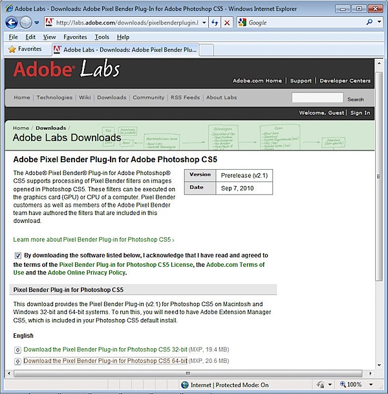Download the Pixel Bender Plug-in CS5 64-bit
This screenshot has width=388, height=394.
coord(105,361)
